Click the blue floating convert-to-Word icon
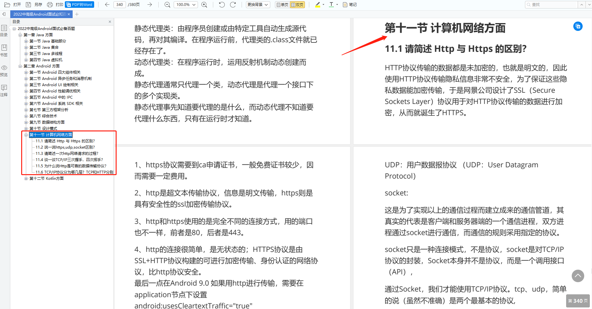592x309 pixels. [x=578, y=26]
